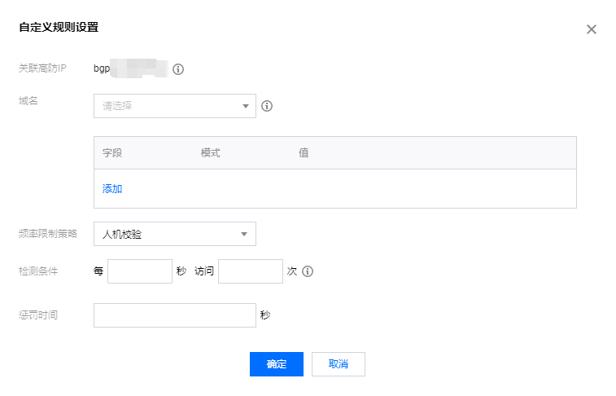The width and height of the screenshot is (616, 396).
Task: Click info icon beside the bgp IP
Action: point(178,69)
